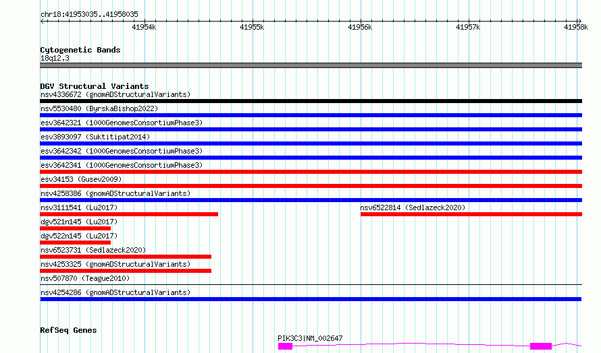Select variant label nsv4254286 (gnomADStructuralVariants)
Image resolution: width=601 pixels, height=353 pixels.
coord(115,292)
